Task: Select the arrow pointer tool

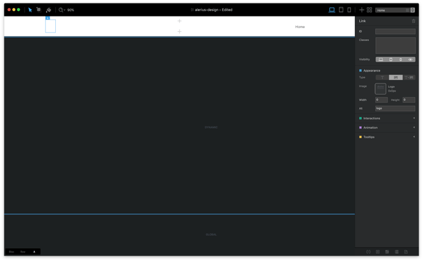Action: point(30,10)
